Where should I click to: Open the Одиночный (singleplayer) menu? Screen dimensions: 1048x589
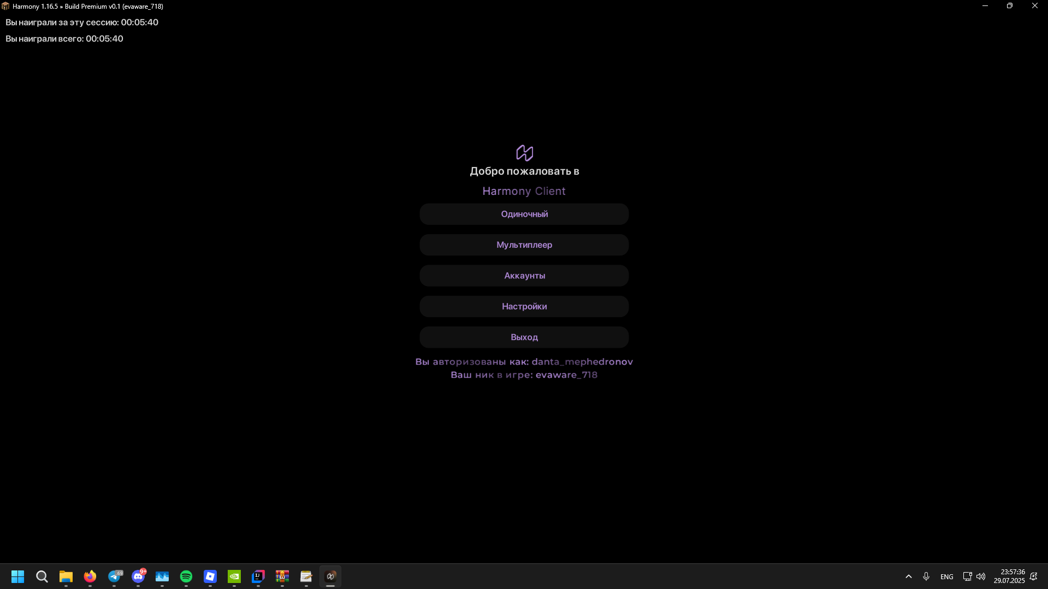click(x=524, y=214)
